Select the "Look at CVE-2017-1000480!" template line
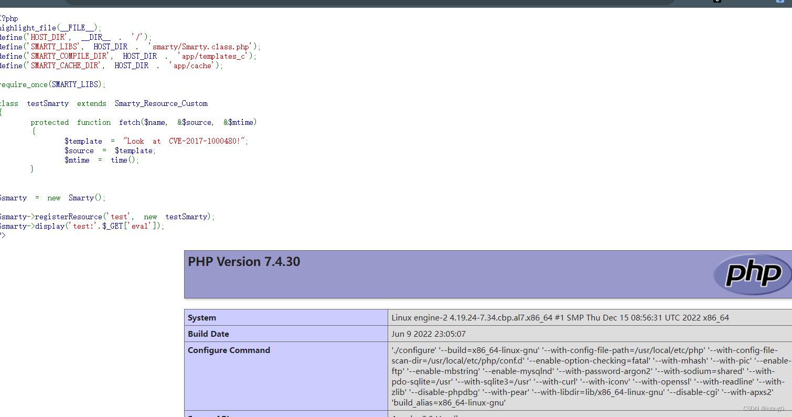This screenshot has height=417, width=792. [x=156, y=141]
